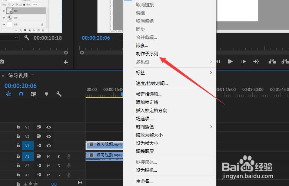Mute track A2 with M button
Image resolution: width=289 pixels, height=186 pixels.
click(x=49, y=166)
